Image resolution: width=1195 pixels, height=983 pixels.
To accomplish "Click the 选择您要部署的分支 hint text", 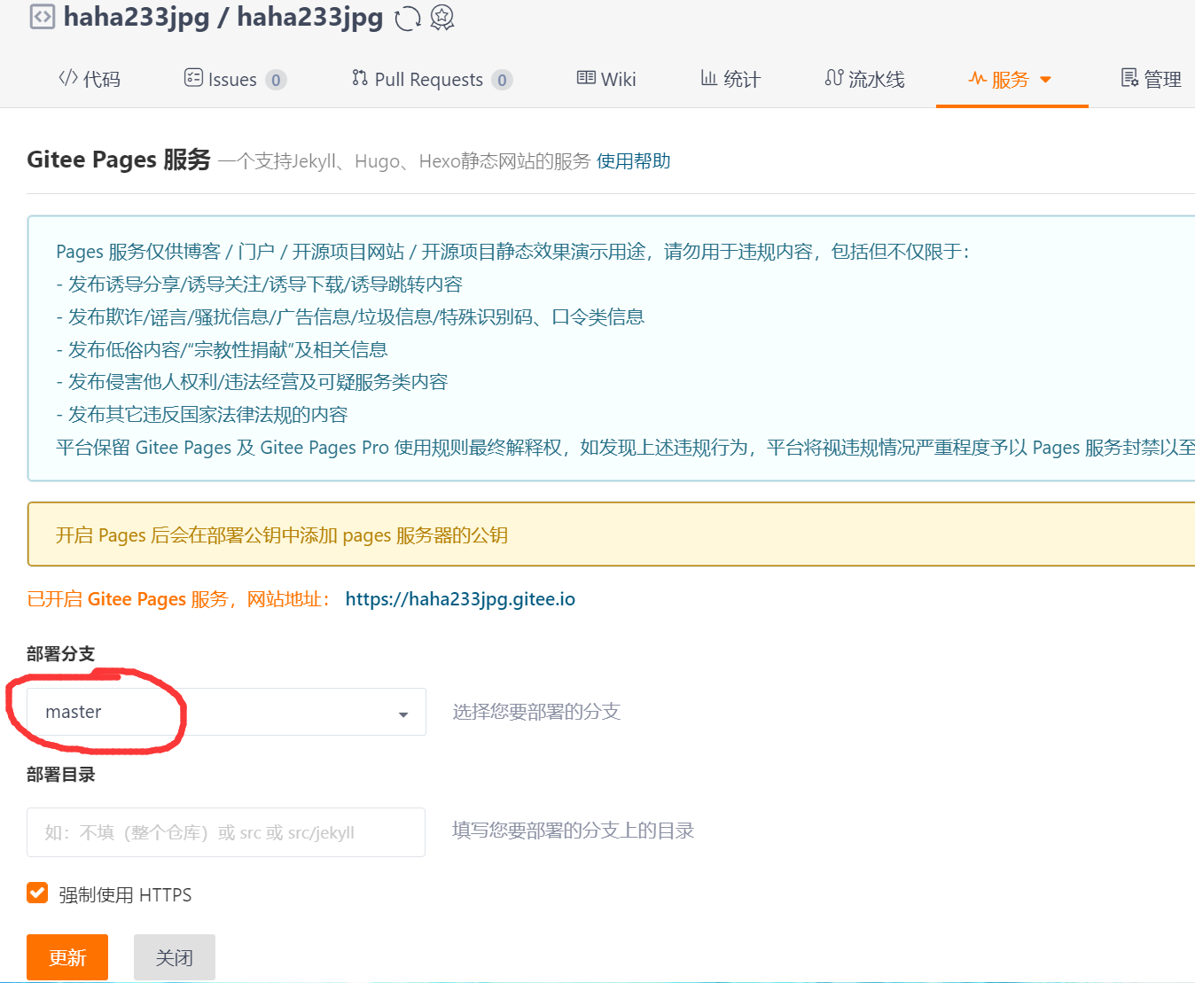I will pyautogui.click(x=536, y=712).
